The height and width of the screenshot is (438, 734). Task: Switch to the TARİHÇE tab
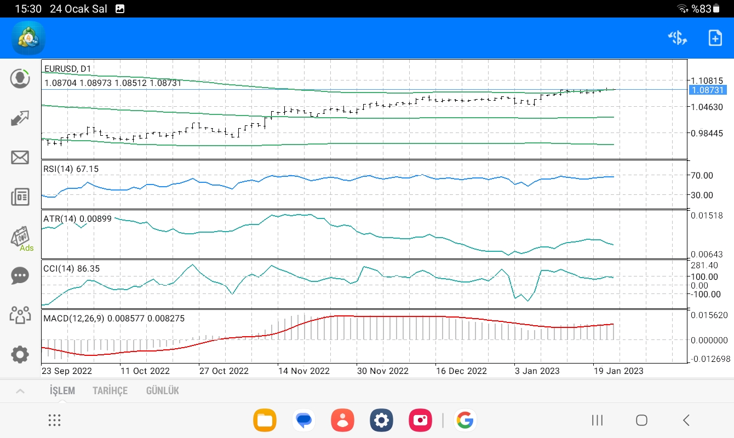tap(110, 391)
